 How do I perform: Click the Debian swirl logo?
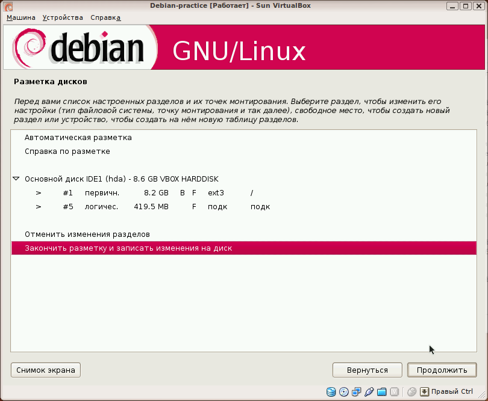pyautogui.click(x=29, y=47)
